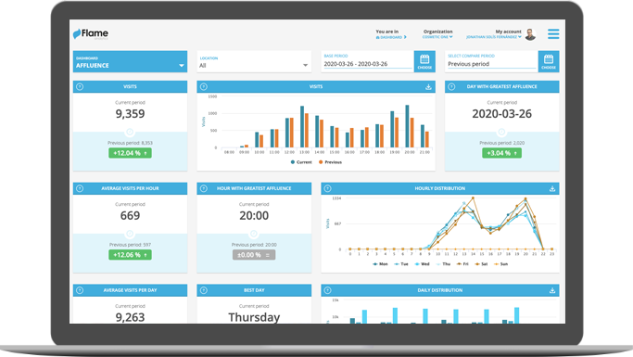Image resolution: width=633 pixels, height=357 pixels.
Task: Click the 9,263 average per day value
Action: coord(130,317)
